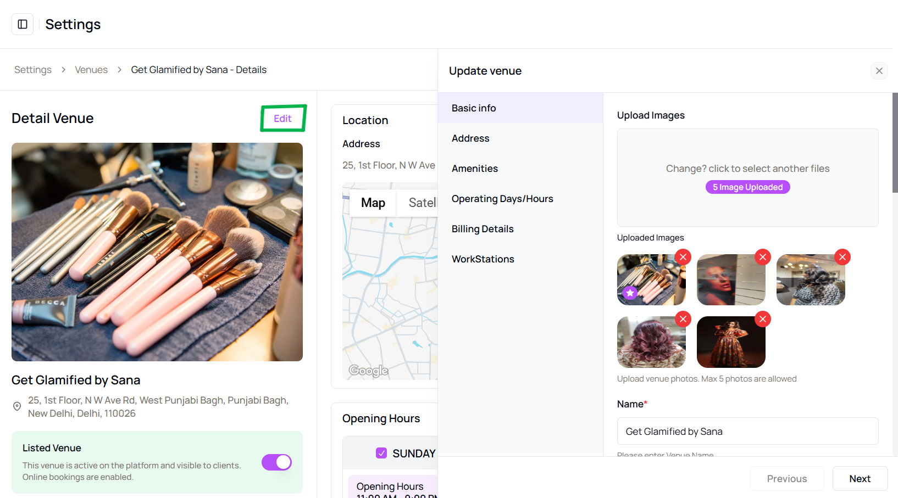Remove the red-lit face uploaded image
The width and height of the screenshot is (898, 498).
pos(763,257)
